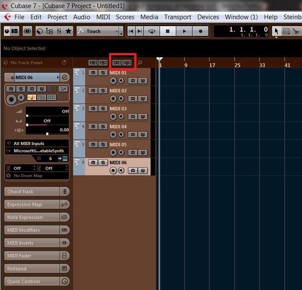Screen dimensions: 302x290
Task: Select the Split scissors tool
Action: click(296, 31)
